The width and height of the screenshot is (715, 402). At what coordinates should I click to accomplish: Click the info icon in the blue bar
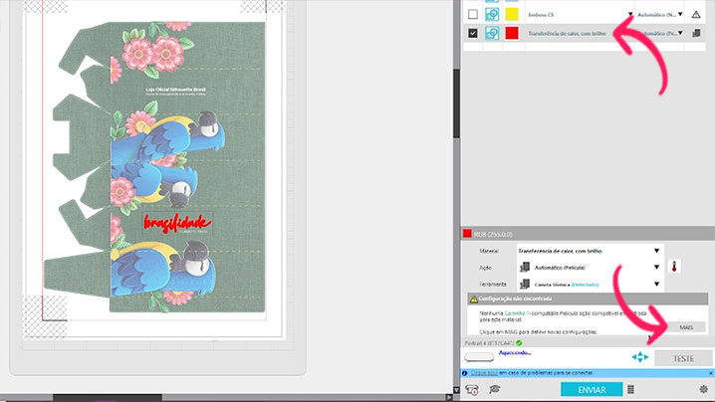tap(465, 373)
